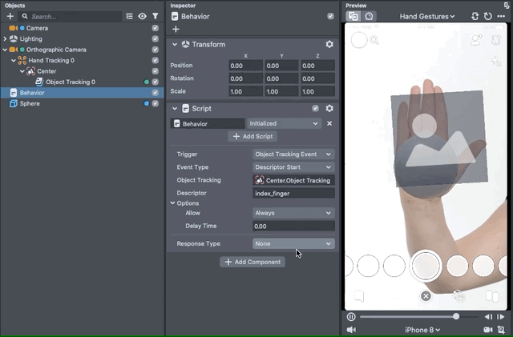Screen dimensions: 513x337
Task: Pause the preview playback
Action: [x=351, y=317]
